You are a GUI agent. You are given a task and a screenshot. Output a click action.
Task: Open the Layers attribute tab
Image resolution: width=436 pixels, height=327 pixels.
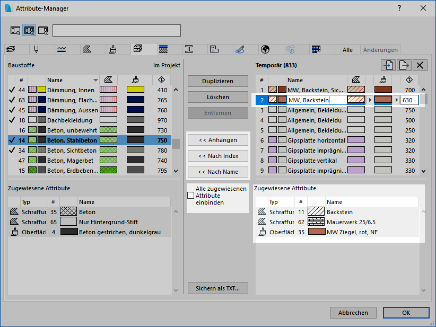tap(11, 49)
